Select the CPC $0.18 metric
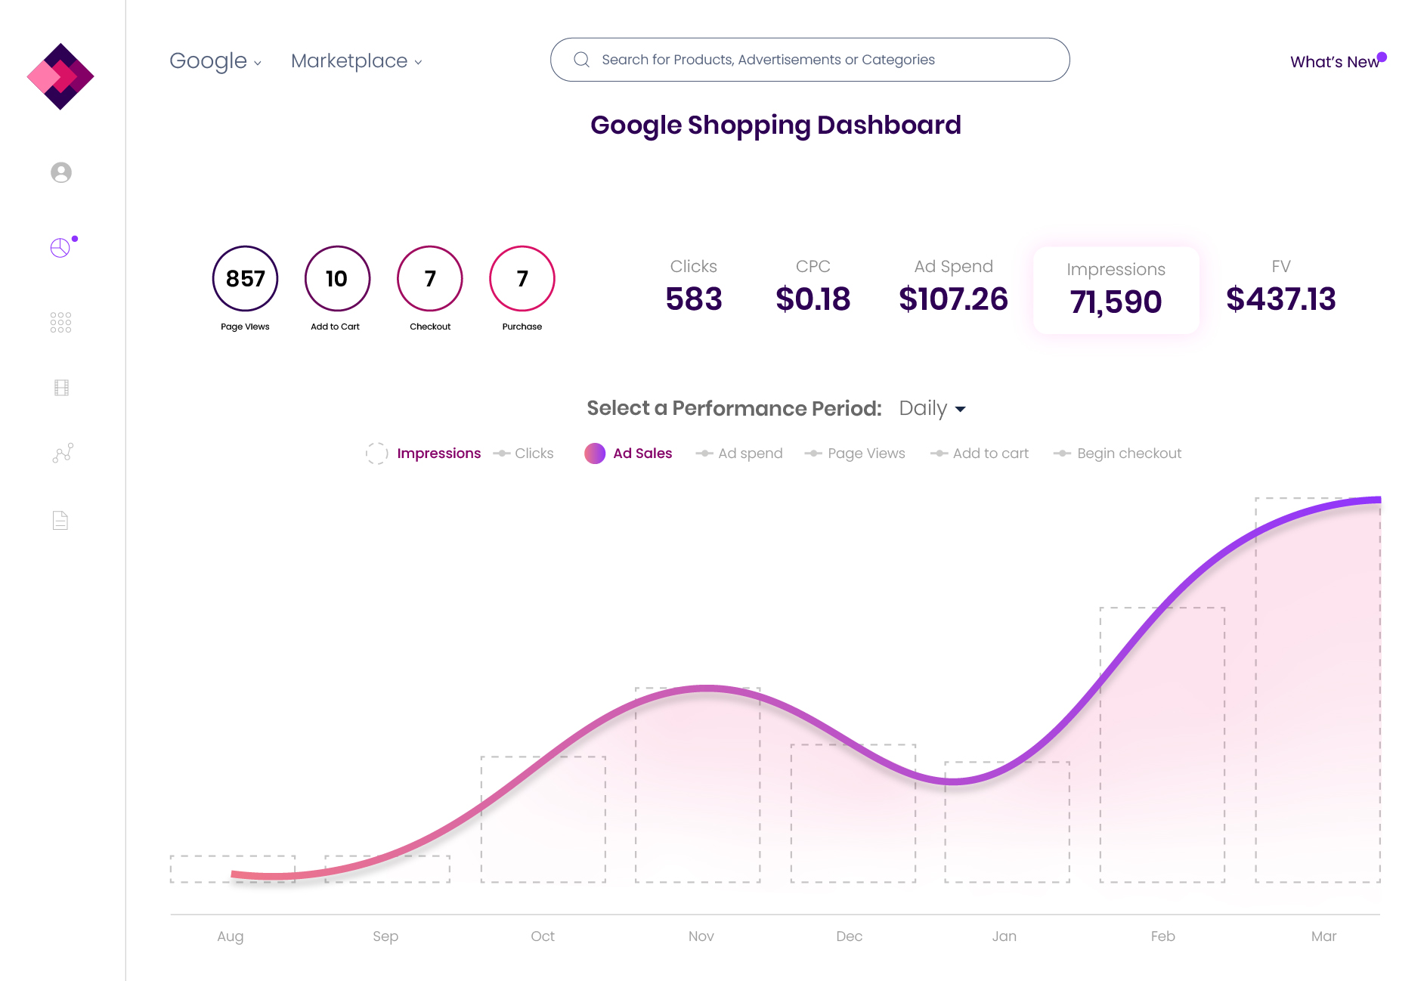The height and width of the screenshot is (981, 1427). click(x=813, y=286)
